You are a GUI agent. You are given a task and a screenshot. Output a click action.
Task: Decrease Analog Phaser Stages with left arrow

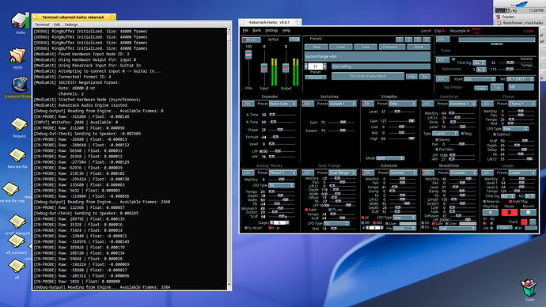pos(271,222)
